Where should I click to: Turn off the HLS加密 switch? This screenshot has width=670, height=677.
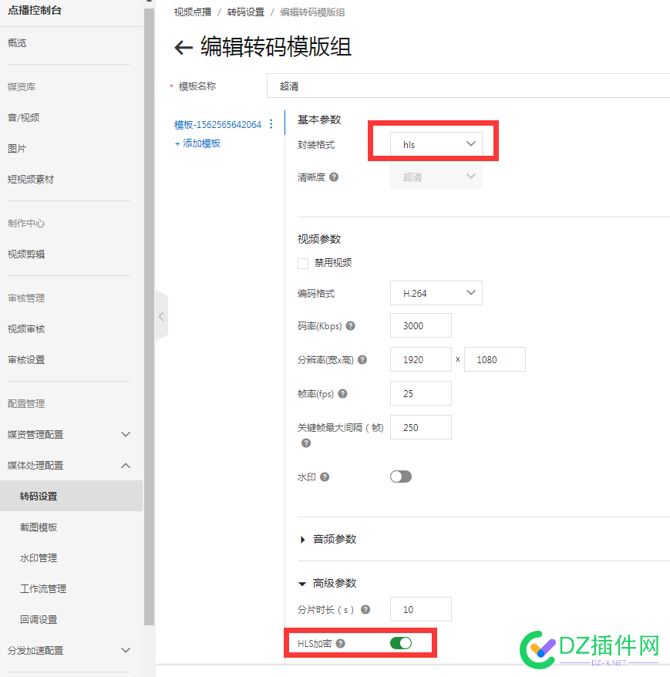pos(401,643)
